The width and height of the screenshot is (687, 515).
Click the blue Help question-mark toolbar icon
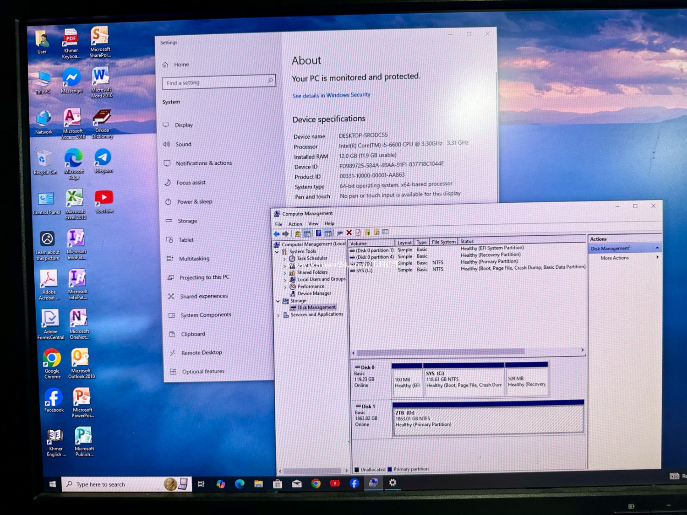(319, 233)
